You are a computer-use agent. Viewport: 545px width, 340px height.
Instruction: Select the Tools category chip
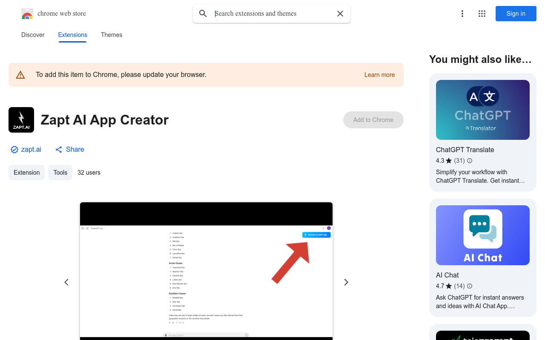[x=60, y=173]
